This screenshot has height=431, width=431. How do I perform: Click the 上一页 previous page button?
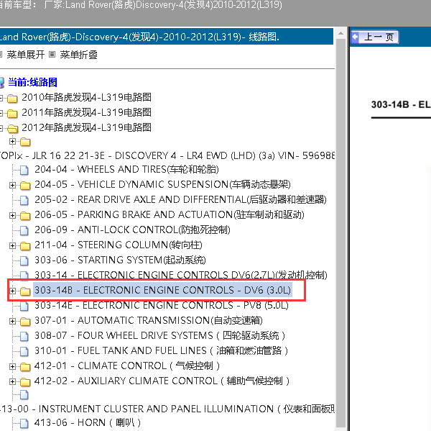point(375,37)
